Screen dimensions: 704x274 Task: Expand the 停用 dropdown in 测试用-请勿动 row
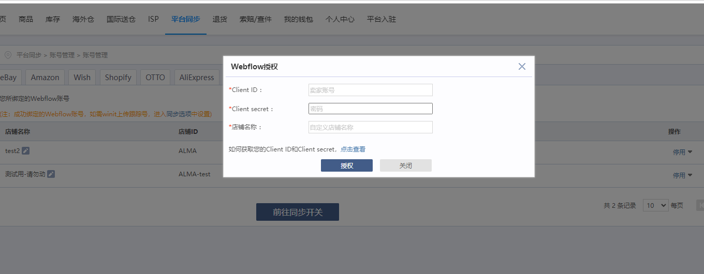click(x=682, y=175)
